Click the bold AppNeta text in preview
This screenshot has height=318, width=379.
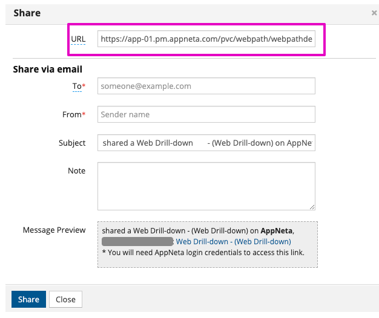tap(277, 230)
